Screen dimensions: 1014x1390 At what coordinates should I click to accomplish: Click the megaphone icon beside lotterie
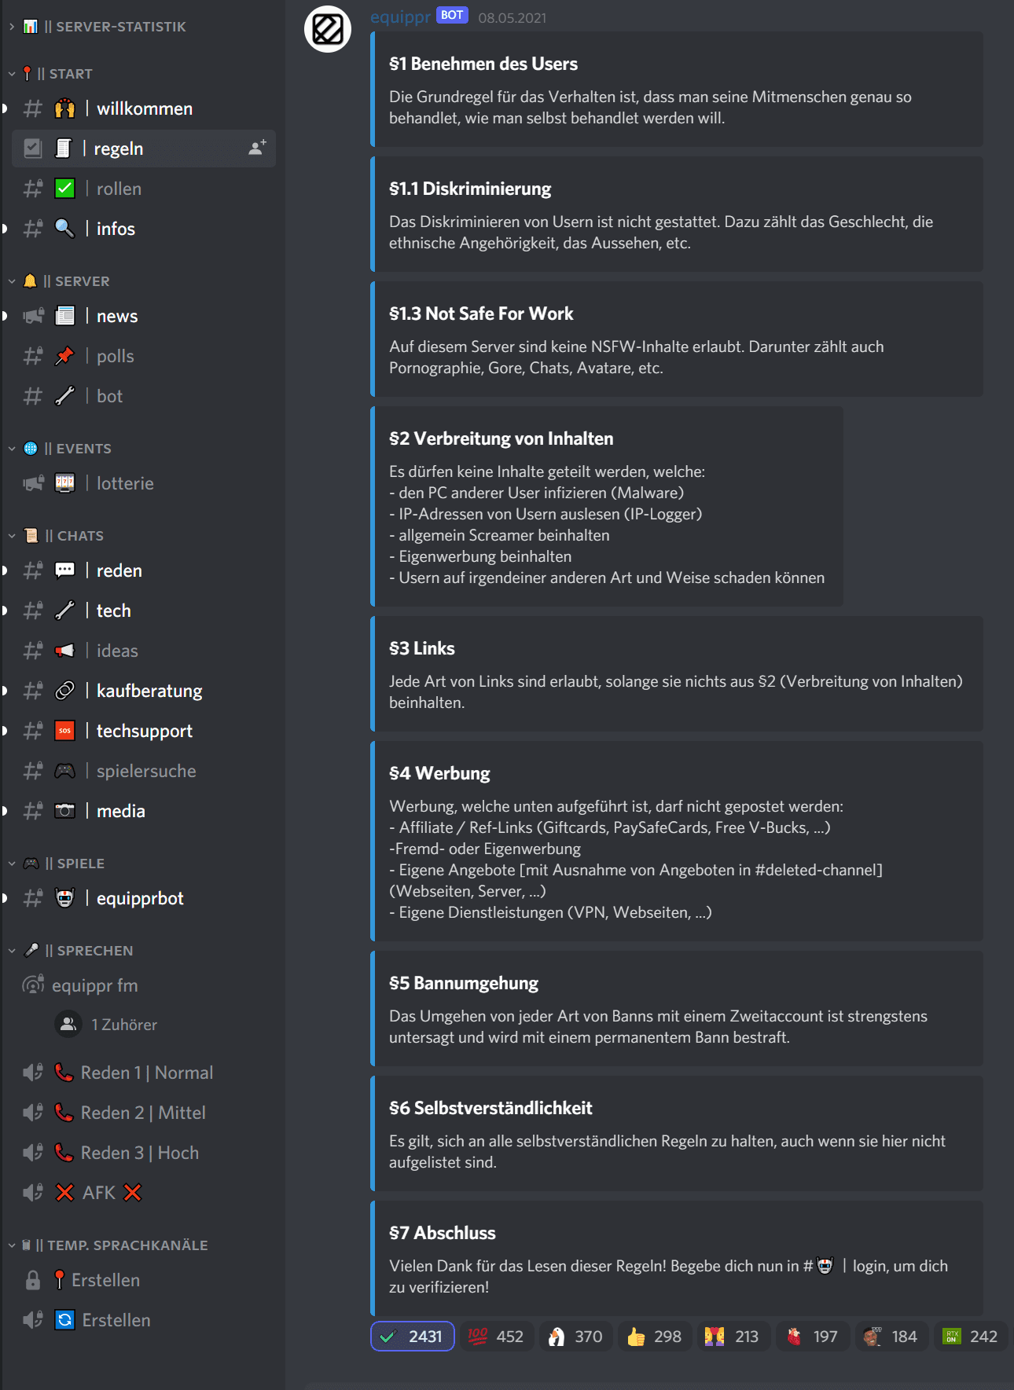tap(33, 483)
